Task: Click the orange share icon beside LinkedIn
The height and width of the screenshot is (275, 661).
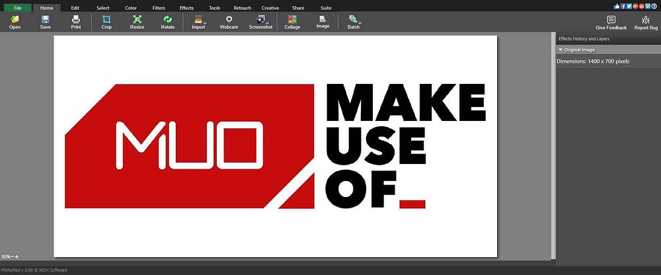Action: (x=642, y=7)
